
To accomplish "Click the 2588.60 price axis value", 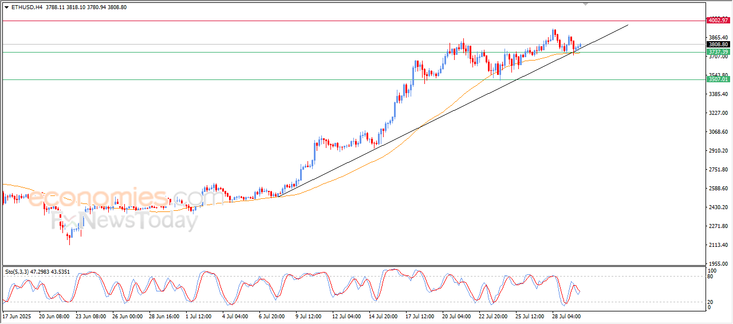I will [718, 189].
